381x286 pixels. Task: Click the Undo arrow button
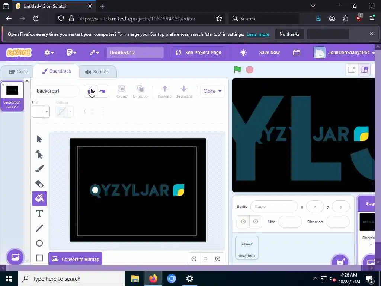pos(90,91)
